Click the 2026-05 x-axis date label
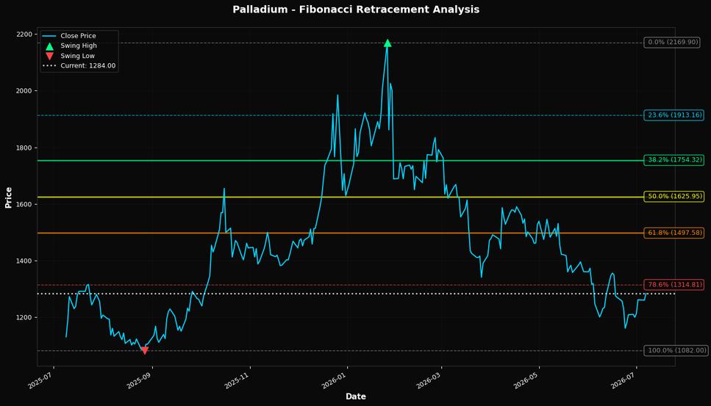The width and height of the screenshot is (711, 406). pyautogui.click(x=526, y=380)
